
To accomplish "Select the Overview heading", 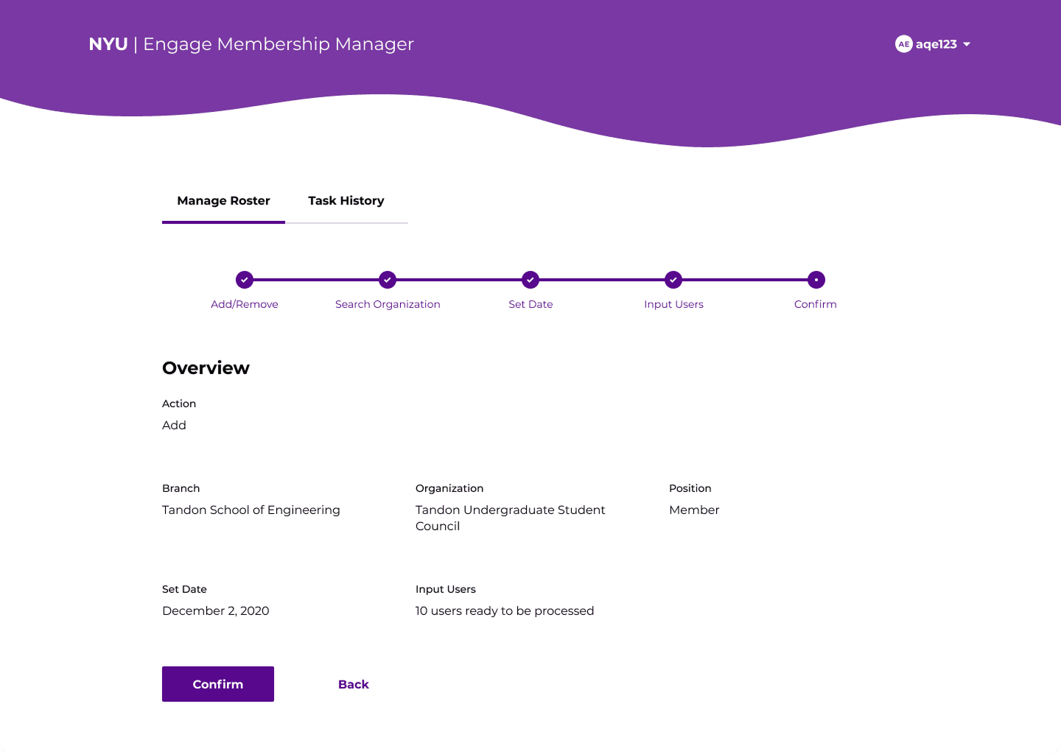I will tap(206, 367).
